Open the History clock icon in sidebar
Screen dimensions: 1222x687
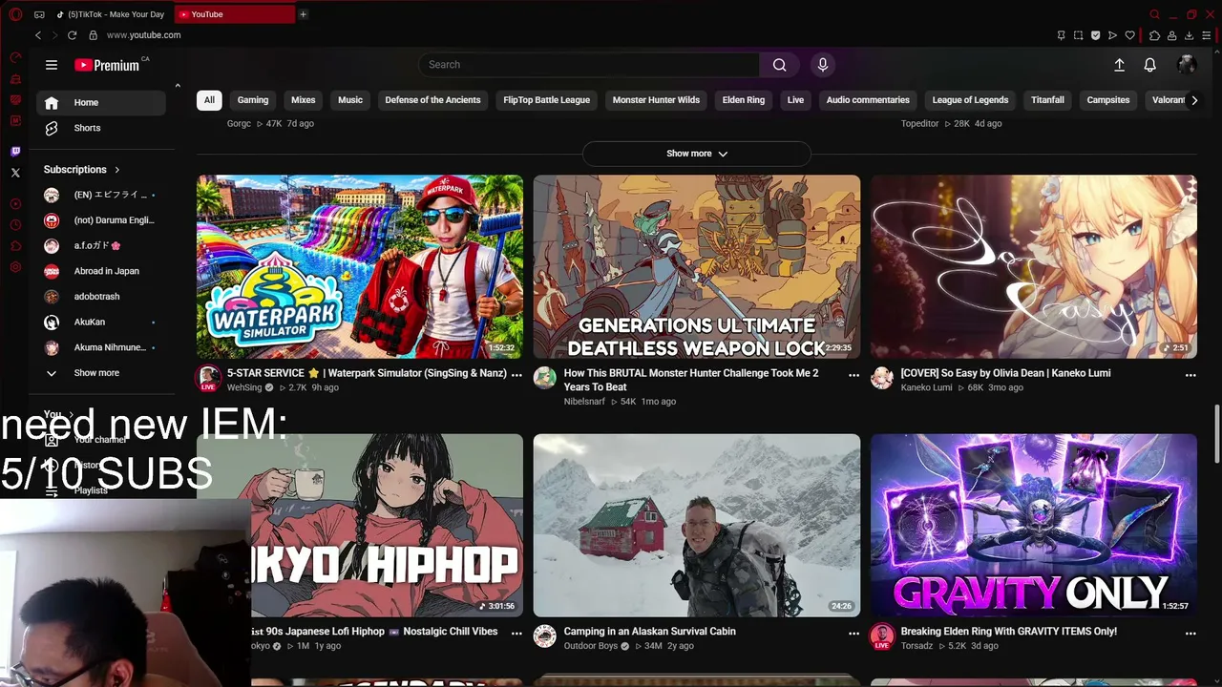pyautogui.click(x=15, y=225)
